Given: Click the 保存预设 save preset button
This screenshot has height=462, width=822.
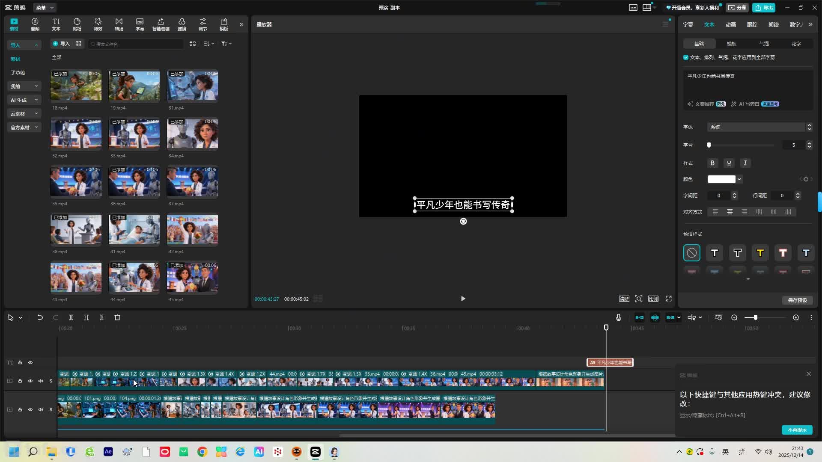Looking at the screenshot, I should coord(797,300).
